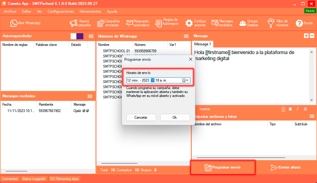This screenshot has height=183, width=317.
Task: Click the Número column header
Action: tap(140, 45)
